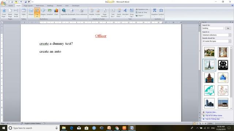Click the taskbar 'Type here to search' box
The image size is (234, 131).
(33, 128)
